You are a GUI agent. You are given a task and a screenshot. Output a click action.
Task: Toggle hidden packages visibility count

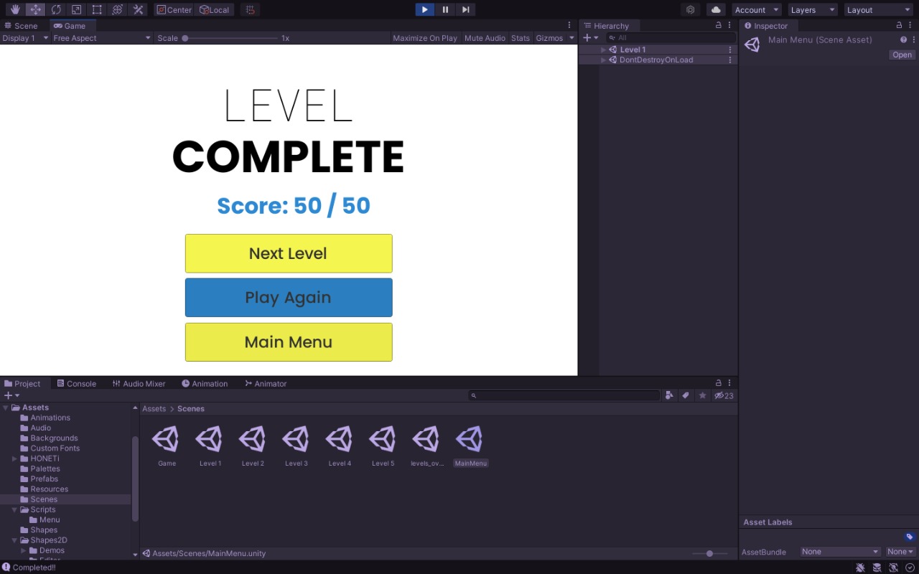724,395
